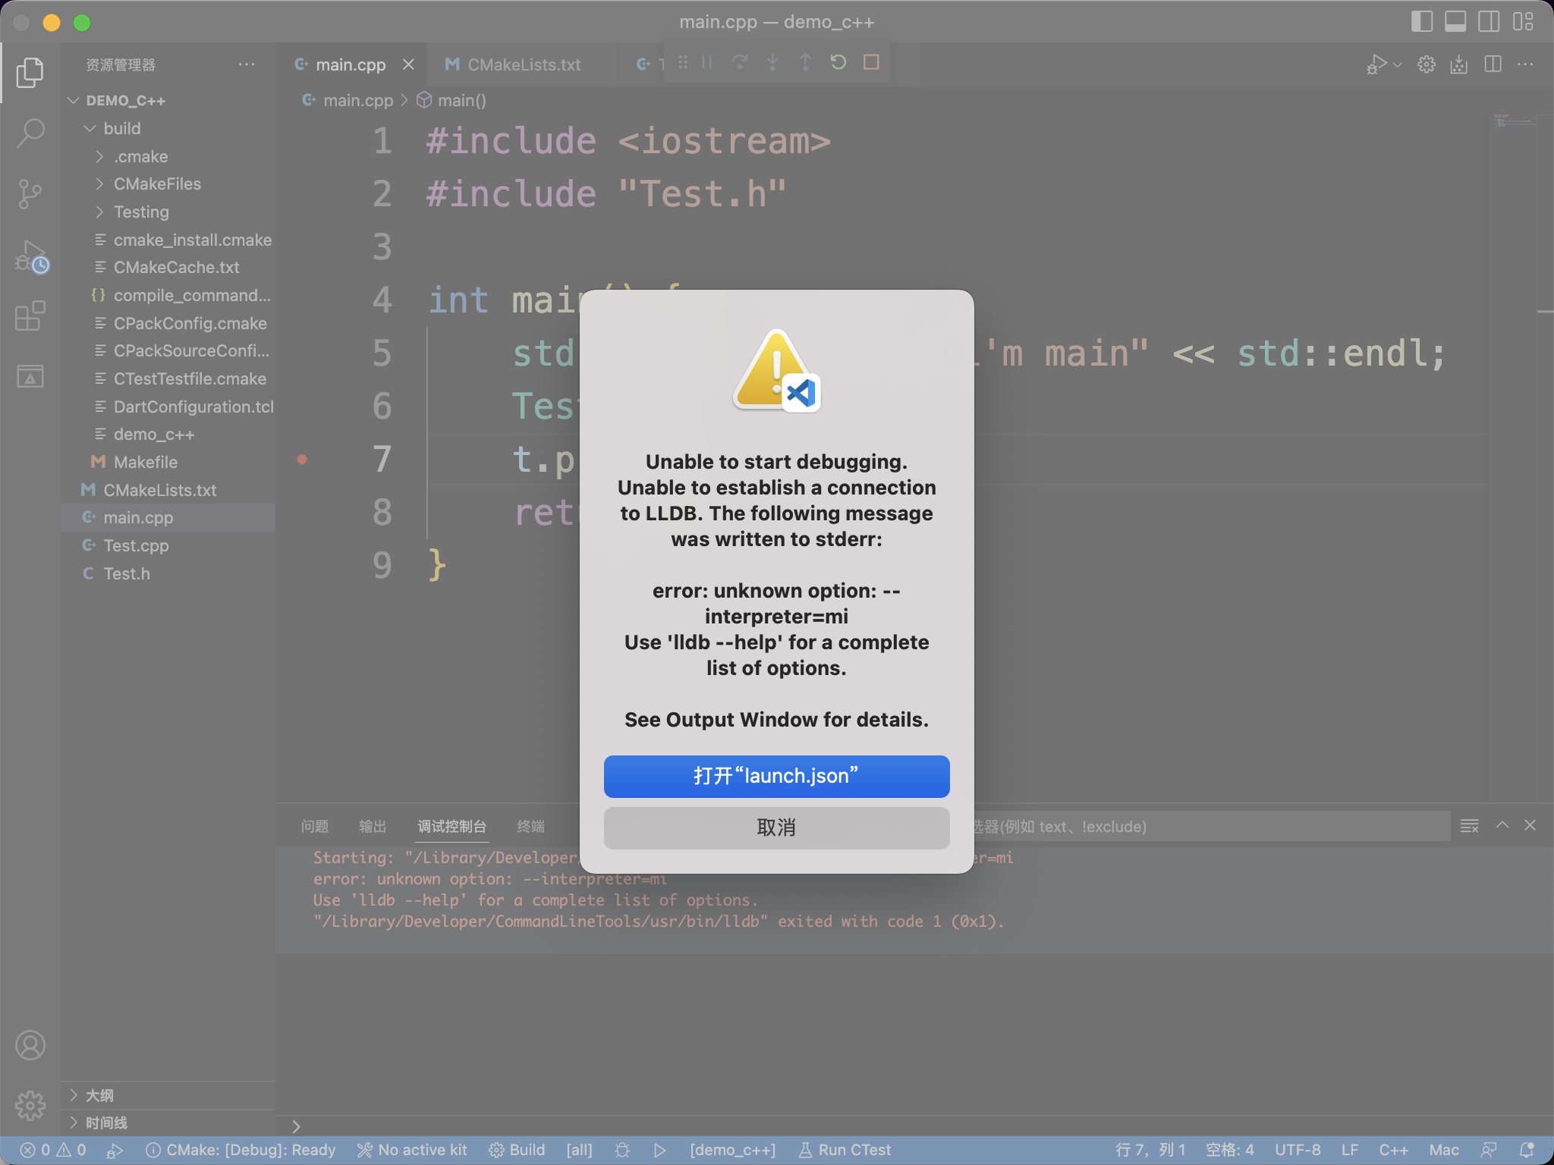Click the debug Step Into icon
Viewport: 1554px width, 1165px height.
coord(772,62)
